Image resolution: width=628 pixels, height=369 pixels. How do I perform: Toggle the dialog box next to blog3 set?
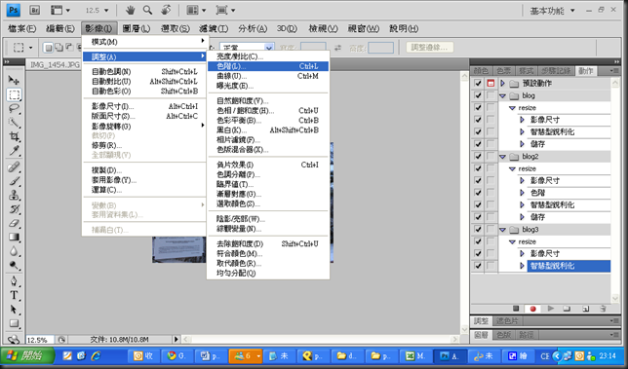click(491, 230)
